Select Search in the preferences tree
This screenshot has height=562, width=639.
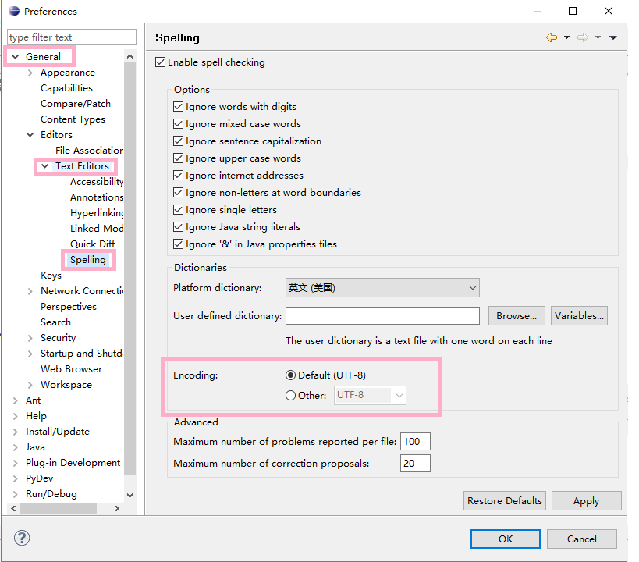55,322
